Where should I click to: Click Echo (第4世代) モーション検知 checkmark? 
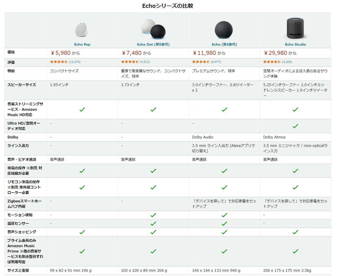point(224,215)
